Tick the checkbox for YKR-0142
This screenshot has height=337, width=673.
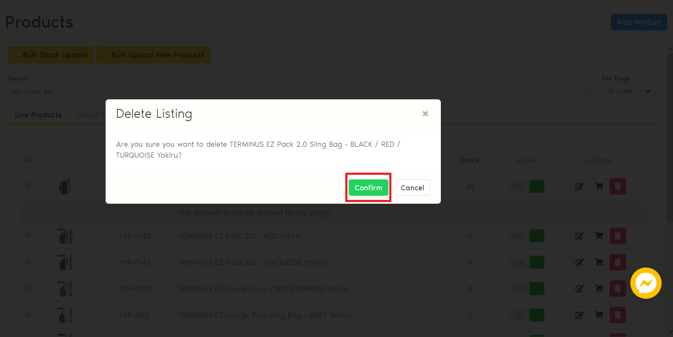28,235
